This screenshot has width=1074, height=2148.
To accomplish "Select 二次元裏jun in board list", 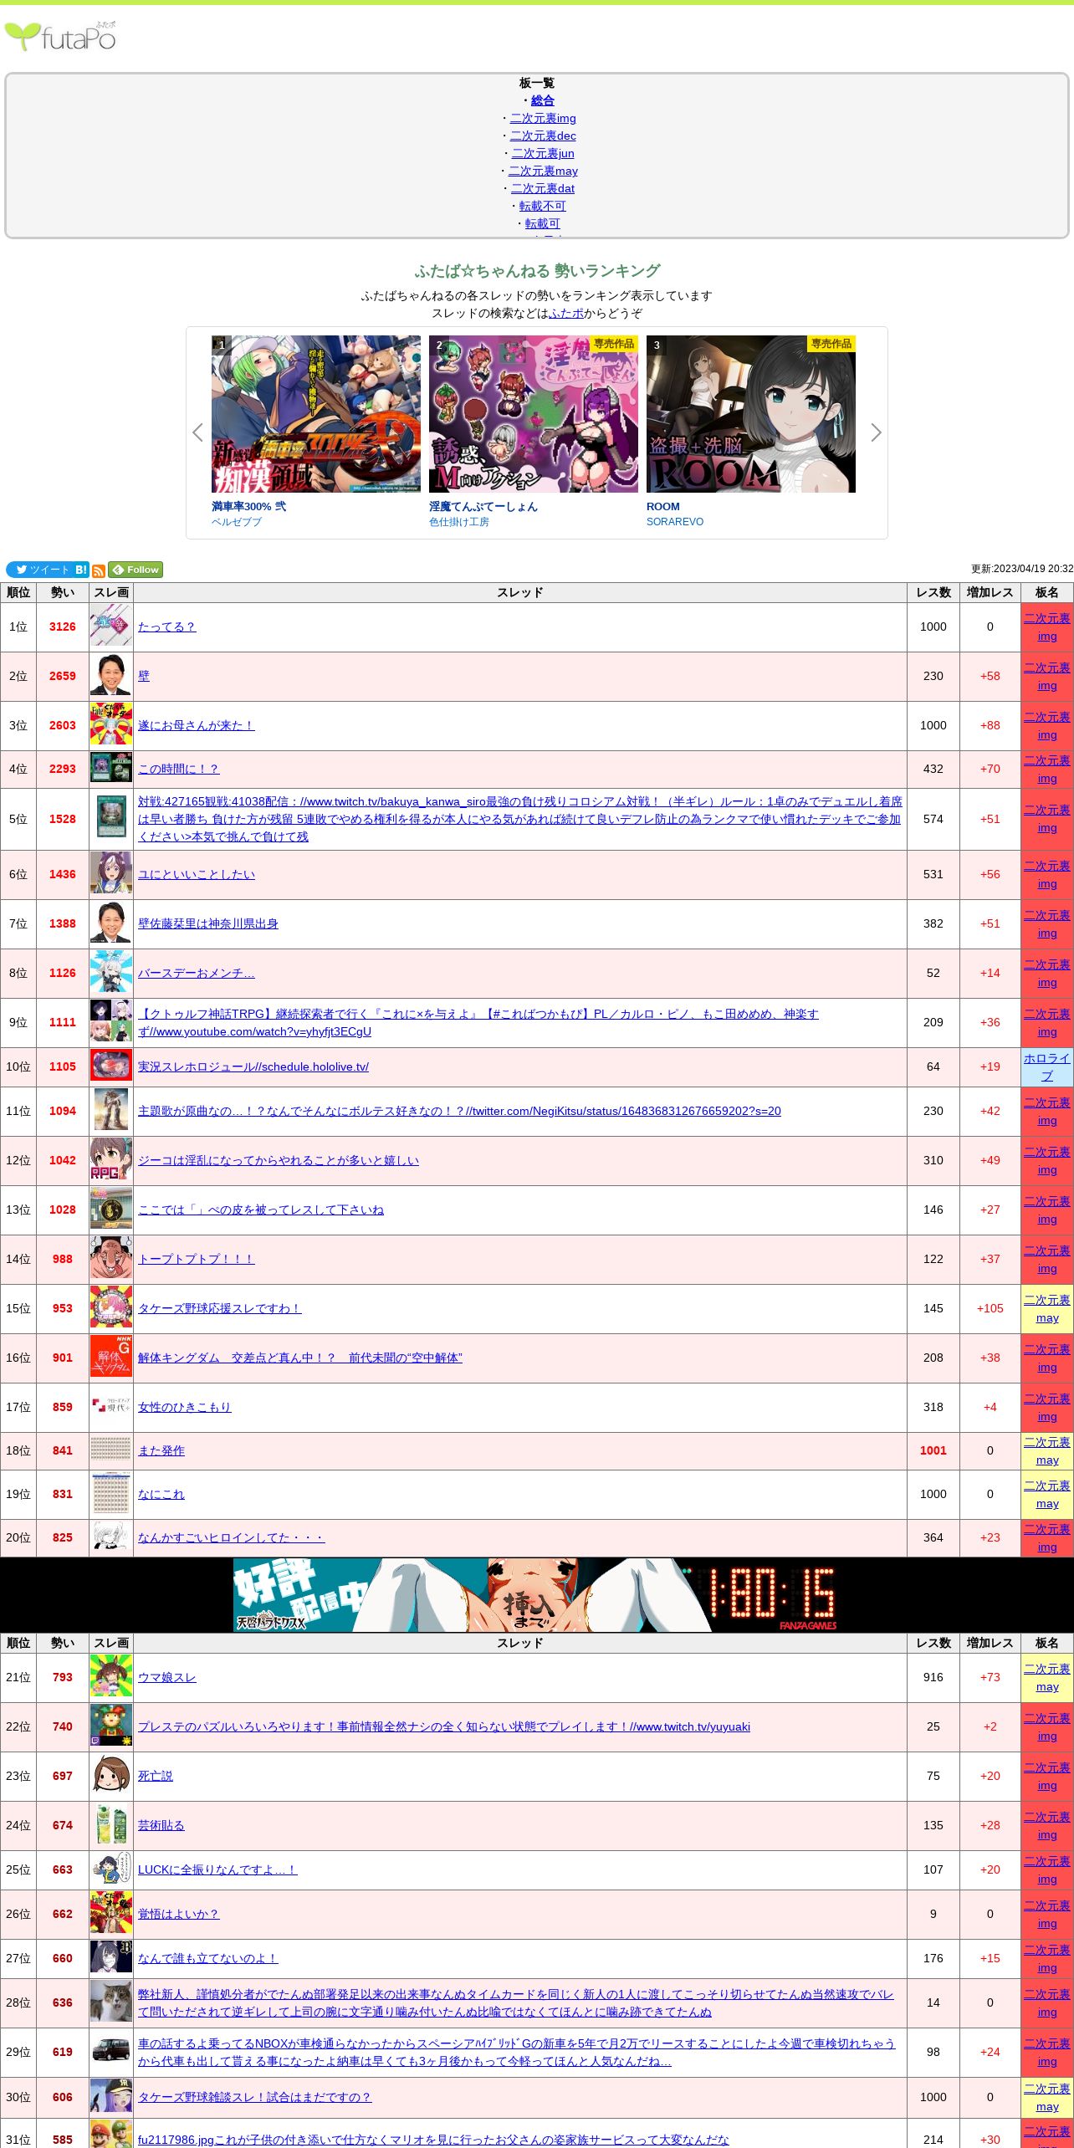I will [x=543, y=153].
